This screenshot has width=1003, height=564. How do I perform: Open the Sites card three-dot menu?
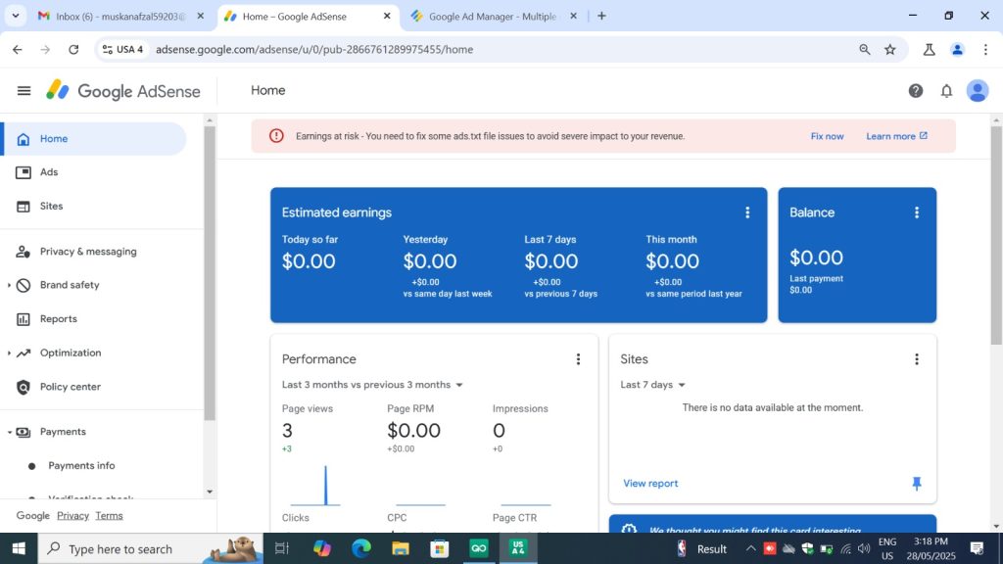917,359
